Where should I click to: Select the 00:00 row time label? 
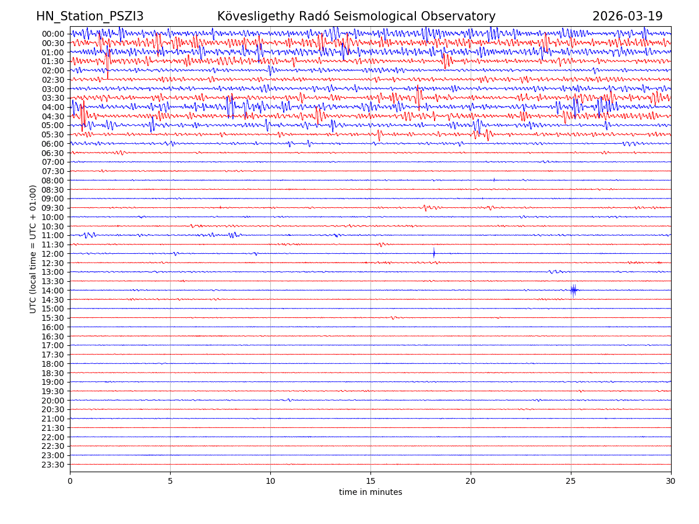[x=52, y=34]
